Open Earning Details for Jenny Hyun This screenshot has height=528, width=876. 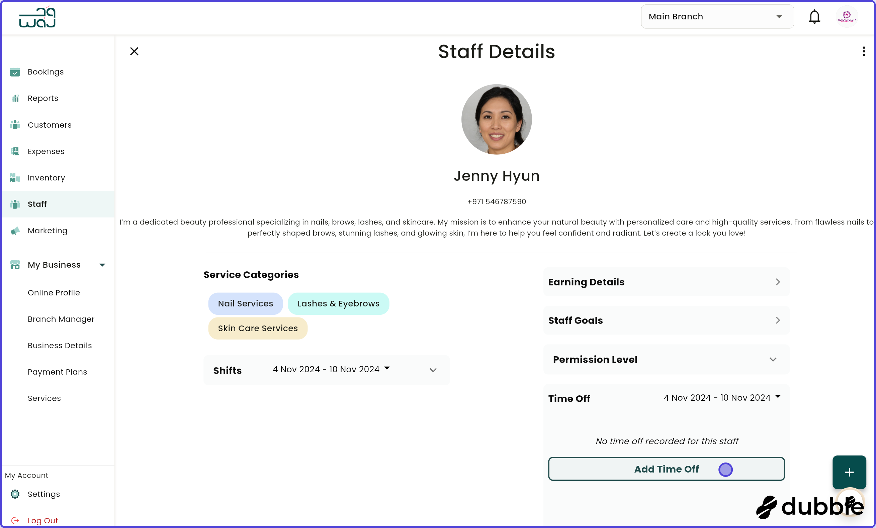click(666, 282)
